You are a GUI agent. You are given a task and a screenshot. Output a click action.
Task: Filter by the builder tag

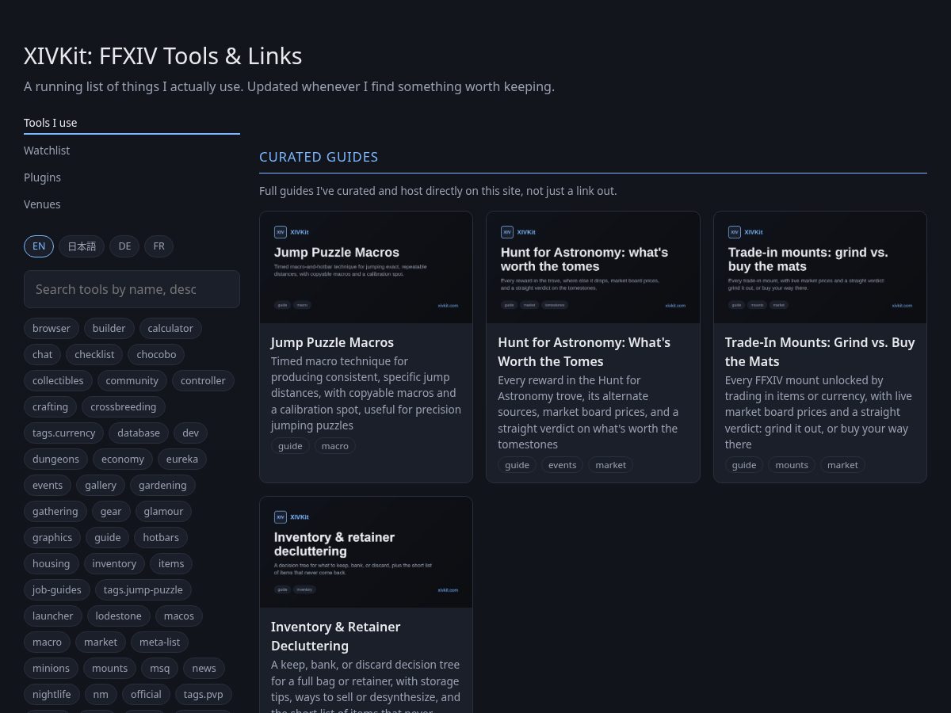click(109, 328)
